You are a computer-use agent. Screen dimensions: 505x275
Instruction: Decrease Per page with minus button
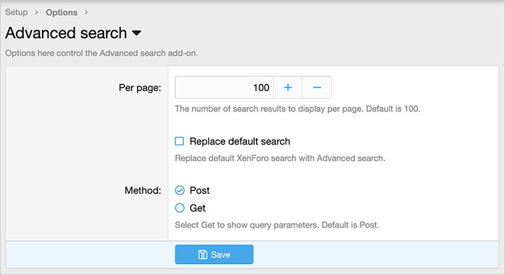(316, 88)
